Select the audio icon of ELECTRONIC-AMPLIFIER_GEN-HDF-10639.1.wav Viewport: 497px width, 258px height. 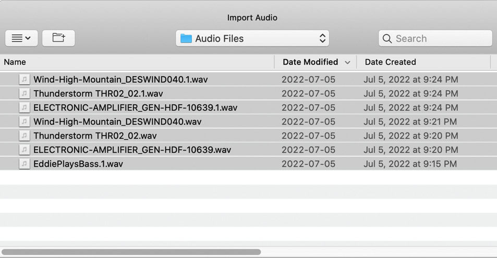pos(25,107)
